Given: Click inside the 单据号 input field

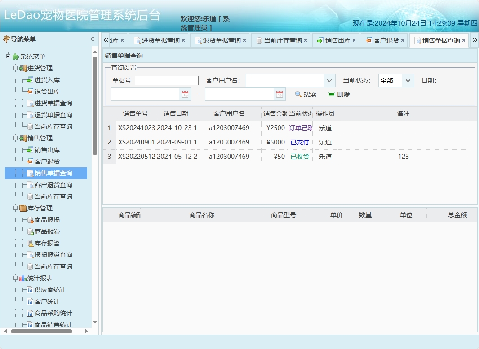Looking at the screenshot, I should click(x=166, y=80).
